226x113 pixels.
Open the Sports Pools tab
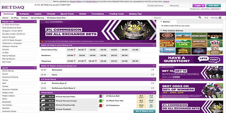pos(67,14)
